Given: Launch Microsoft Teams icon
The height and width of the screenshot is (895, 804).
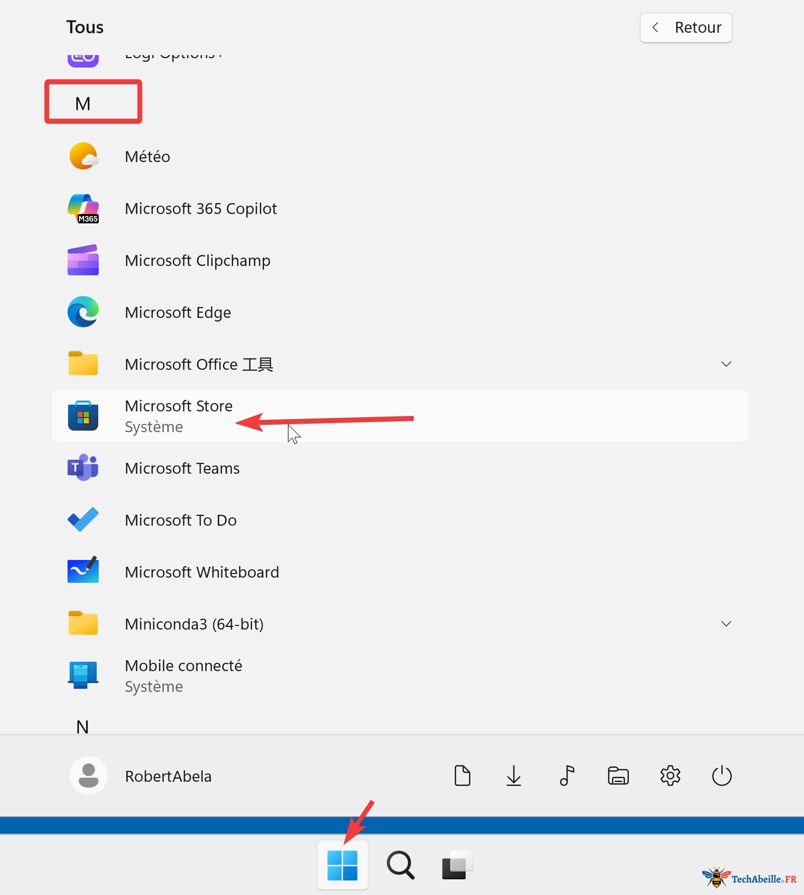Looking at the screenshot, I should (x=83, y=467).
